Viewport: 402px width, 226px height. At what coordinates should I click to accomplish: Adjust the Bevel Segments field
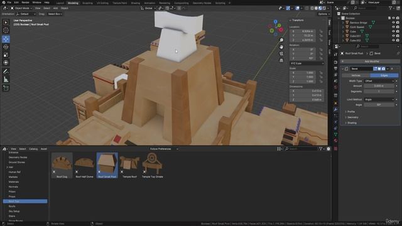[379, 92]
